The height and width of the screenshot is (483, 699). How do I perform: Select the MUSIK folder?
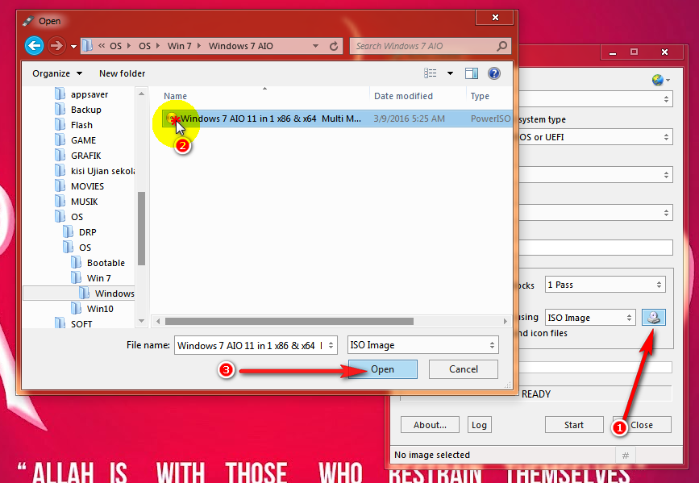pyautogui.click(x=85, y=202)
